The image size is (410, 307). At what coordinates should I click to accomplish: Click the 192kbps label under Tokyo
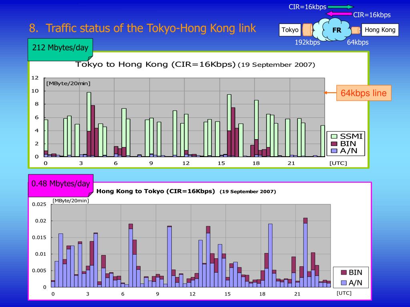307,42
